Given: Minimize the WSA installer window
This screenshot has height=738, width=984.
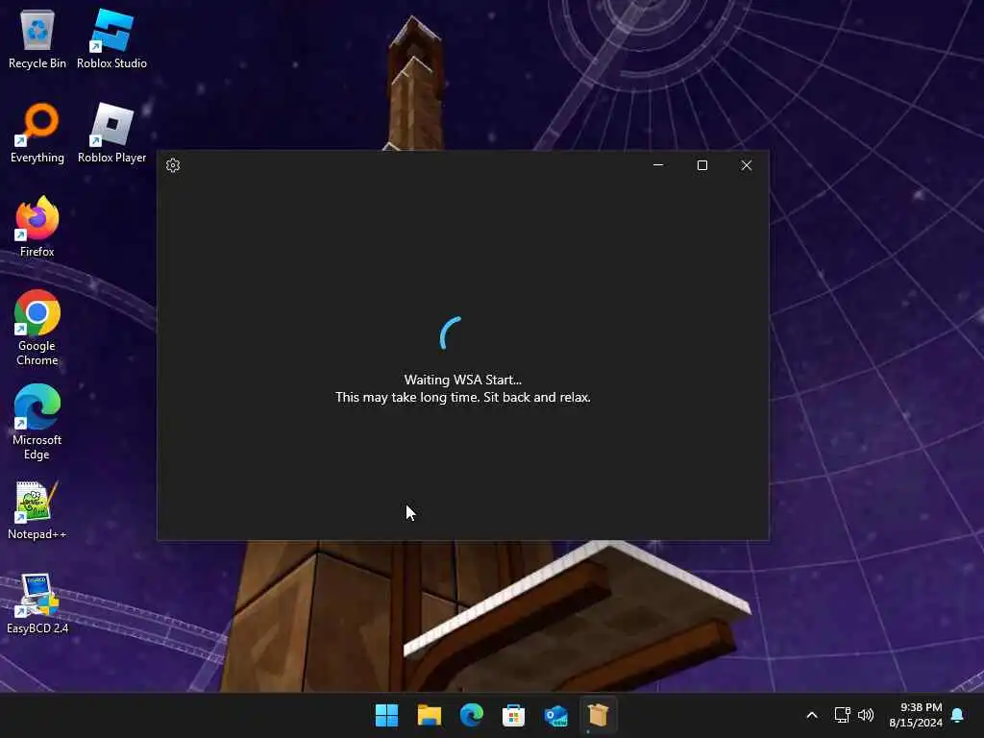Looking at the screenshot, I should 658,165.
